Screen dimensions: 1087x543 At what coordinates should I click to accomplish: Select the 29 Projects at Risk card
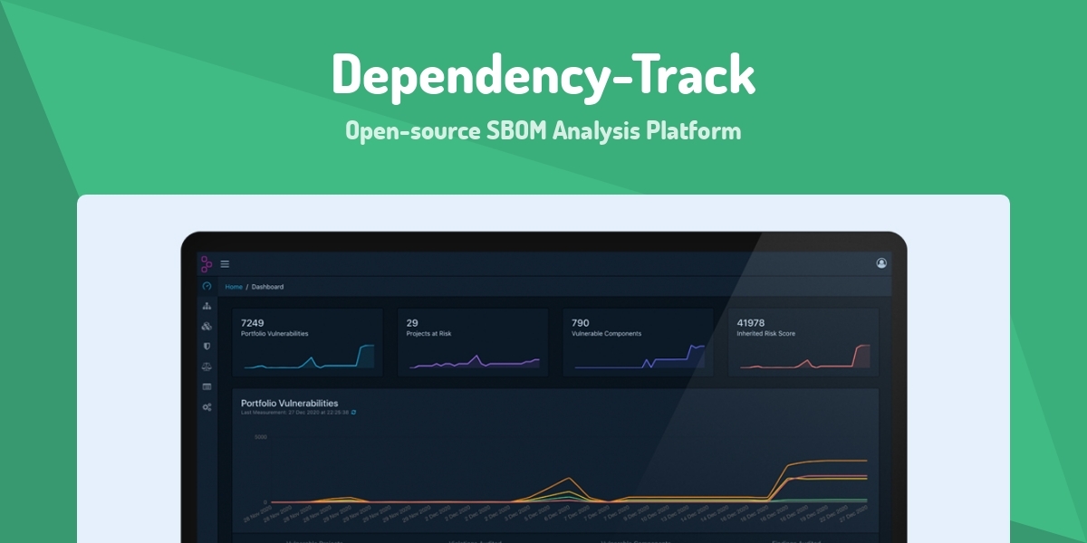pos(473,342)
